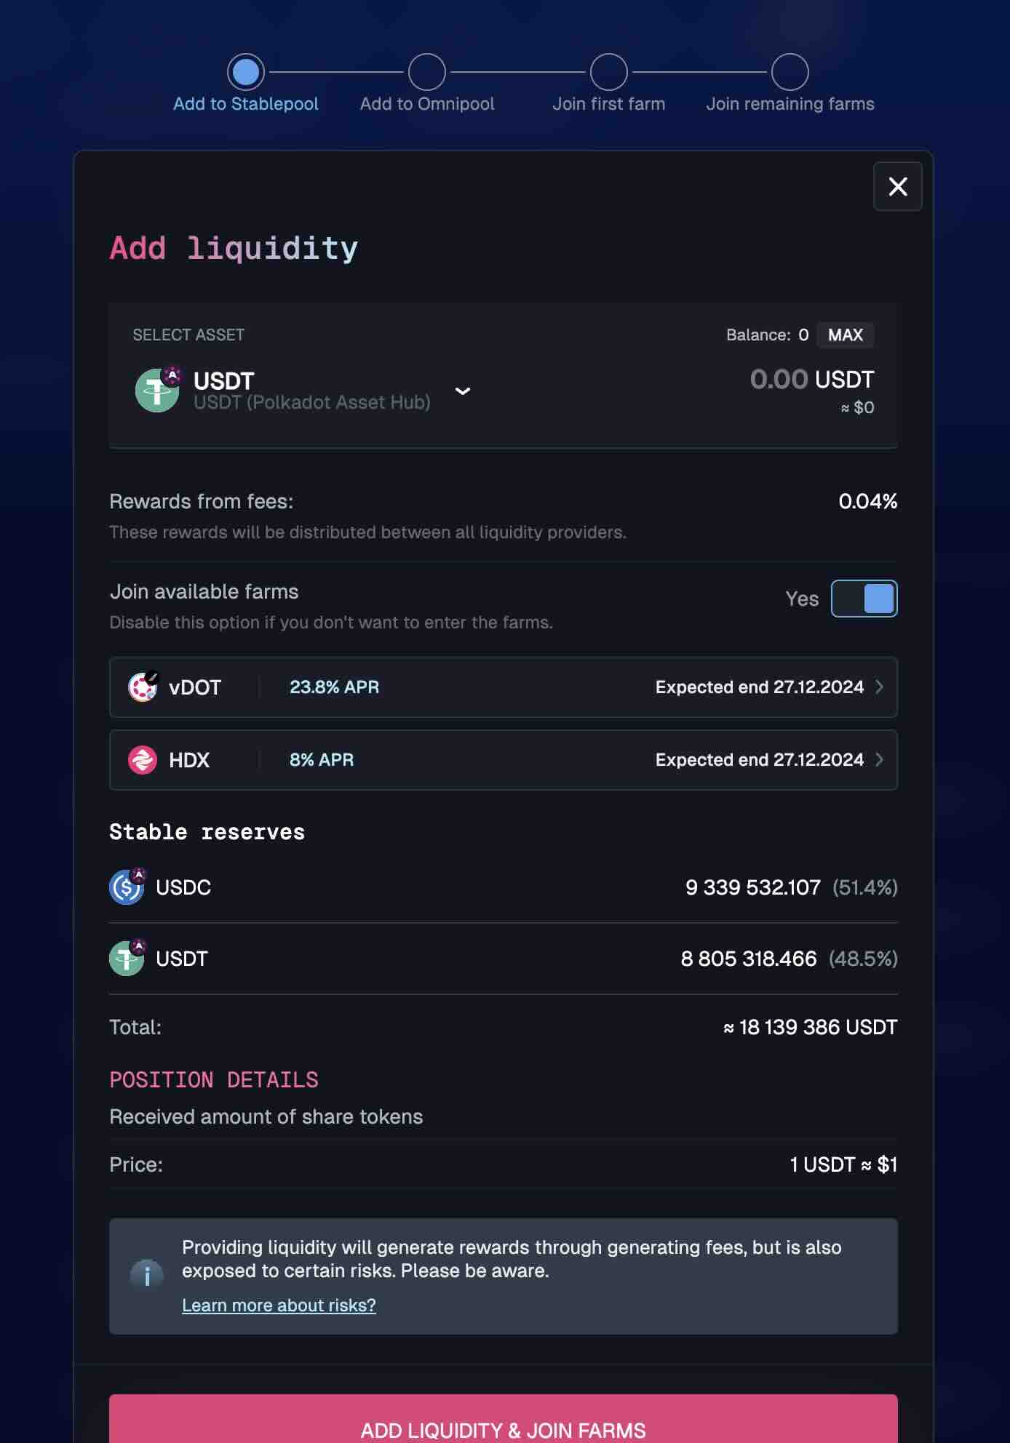Select the Add to Stablepool step
This screenshot has height=1443, width=1010.
pos(245,72)
